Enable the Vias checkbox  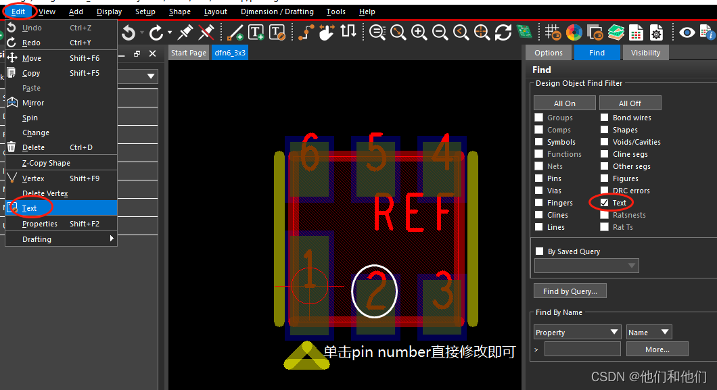tap(539, 191)
